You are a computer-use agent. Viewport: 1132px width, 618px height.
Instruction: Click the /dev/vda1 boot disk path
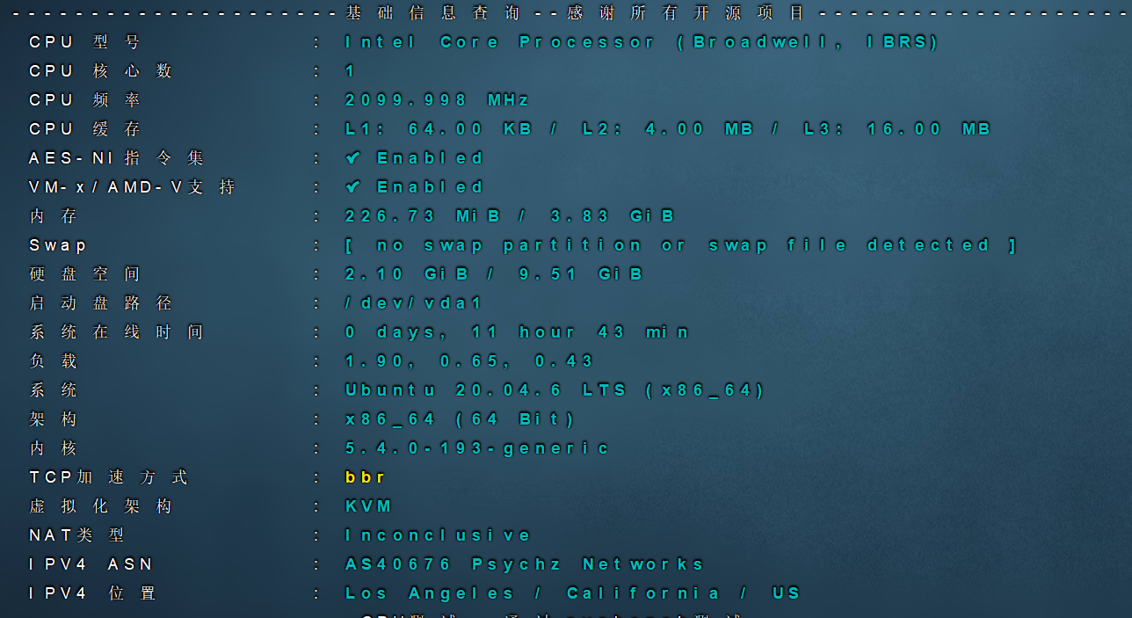tap(414, 303)
